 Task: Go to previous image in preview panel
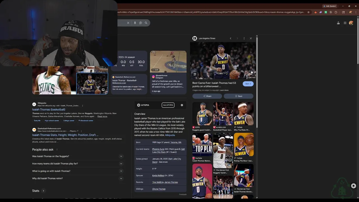[x=231, y=38]
